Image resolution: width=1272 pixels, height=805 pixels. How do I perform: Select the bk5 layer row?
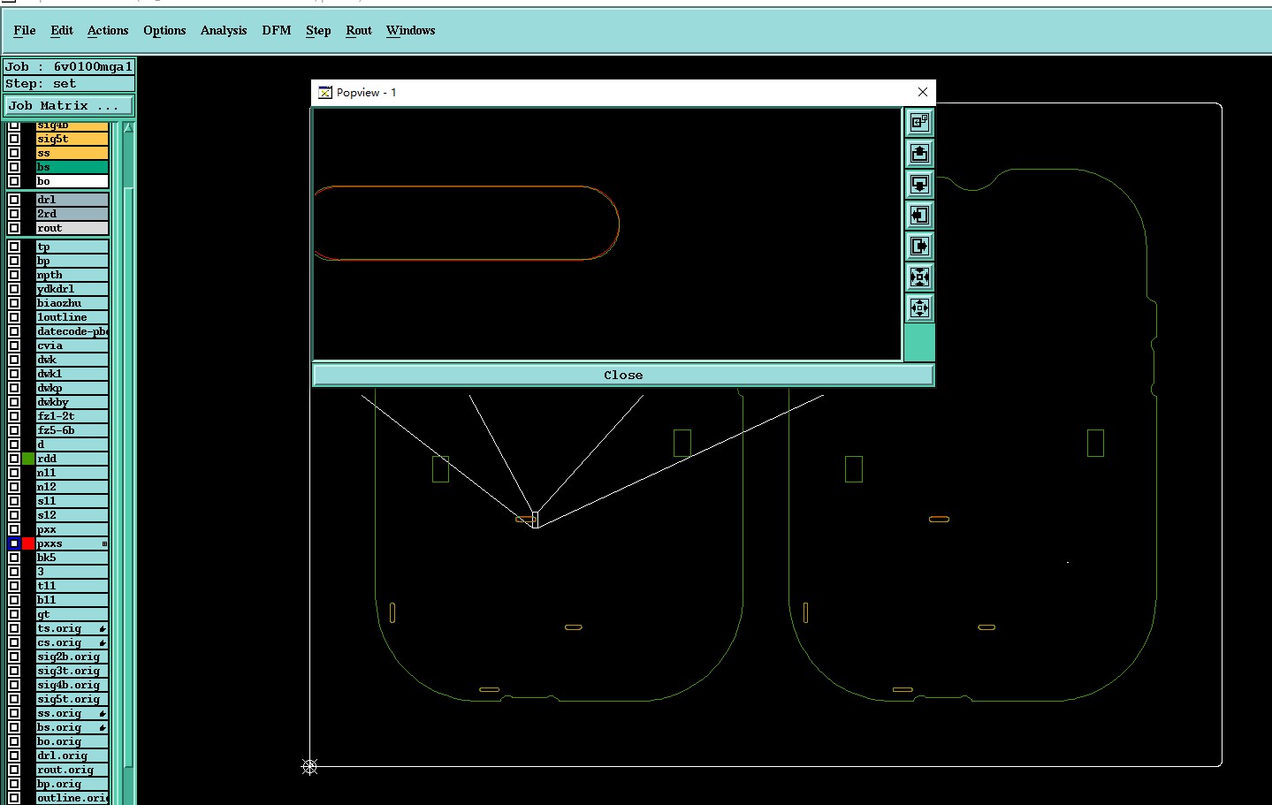pos(72,558)
